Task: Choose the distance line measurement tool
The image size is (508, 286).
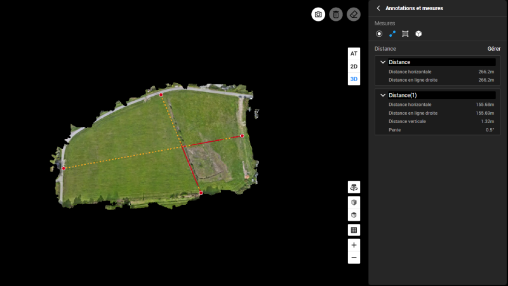Action: [392, 34]
